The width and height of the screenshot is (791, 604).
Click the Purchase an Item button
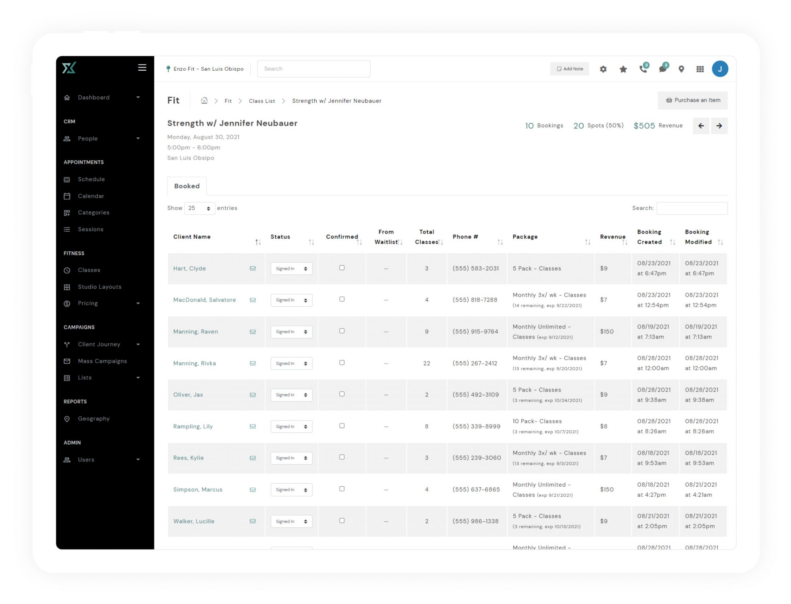click(693, 100)
